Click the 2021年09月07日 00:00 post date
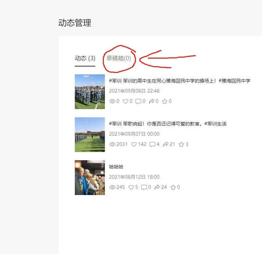This screenshot has width=262, height=254. (x=134, y=134)
